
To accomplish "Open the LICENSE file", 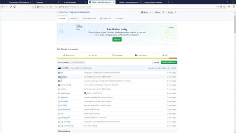I will click(x=63, y=106).
